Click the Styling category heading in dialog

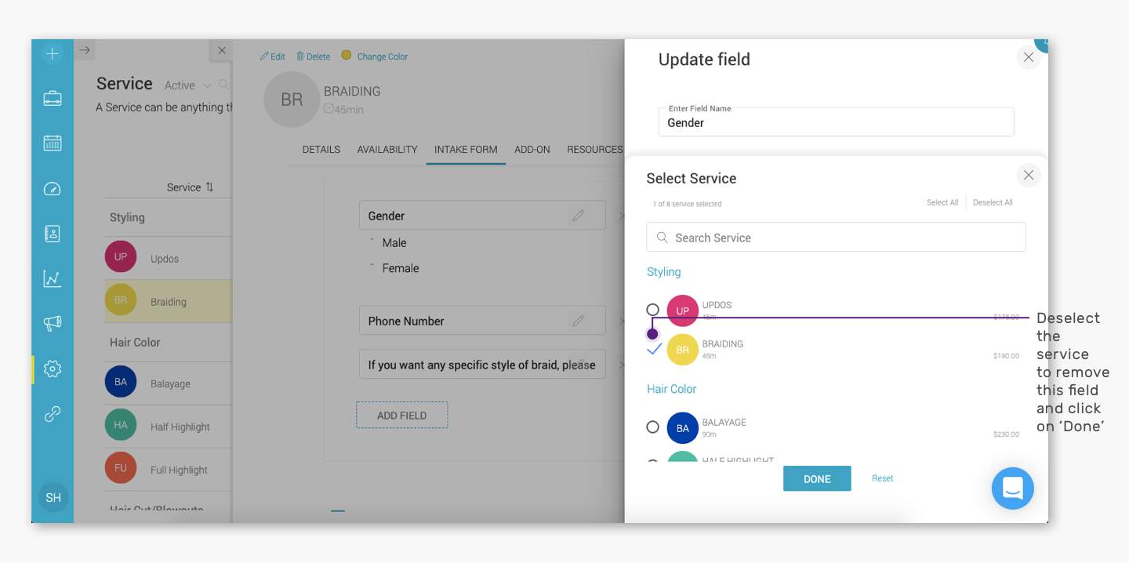pyautogui.click(x=663, y=272)
